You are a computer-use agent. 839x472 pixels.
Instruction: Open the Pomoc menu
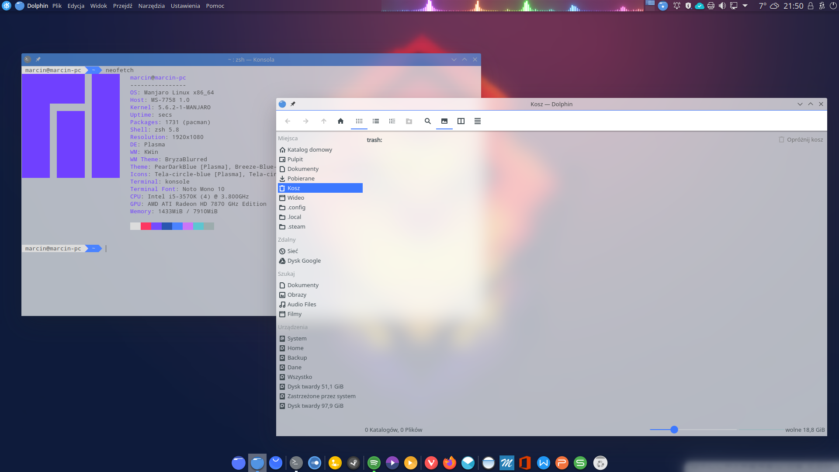pos(215,6)
